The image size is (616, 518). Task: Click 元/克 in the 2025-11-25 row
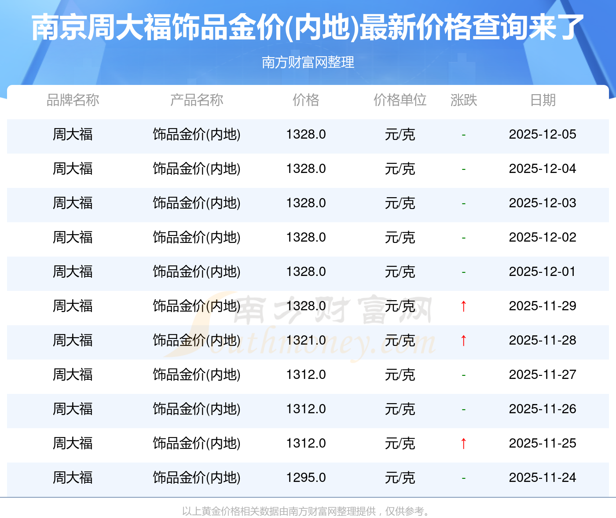(x=400, y=443)
